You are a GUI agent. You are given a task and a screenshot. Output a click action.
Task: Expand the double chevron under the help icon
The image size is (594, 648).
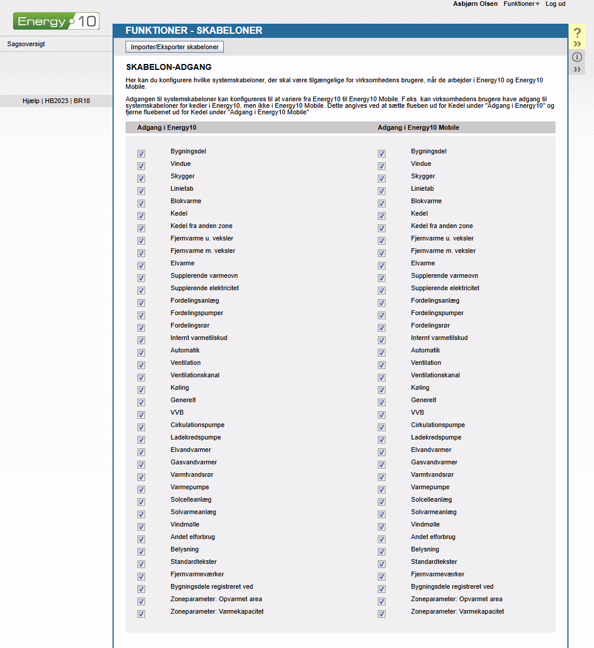tap(577, 44)
